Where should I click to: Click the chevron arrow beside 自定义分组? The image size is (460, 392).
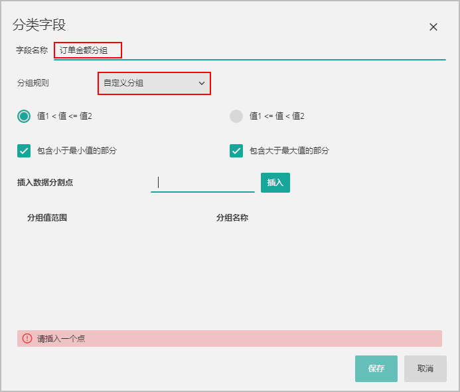point(202,84)
